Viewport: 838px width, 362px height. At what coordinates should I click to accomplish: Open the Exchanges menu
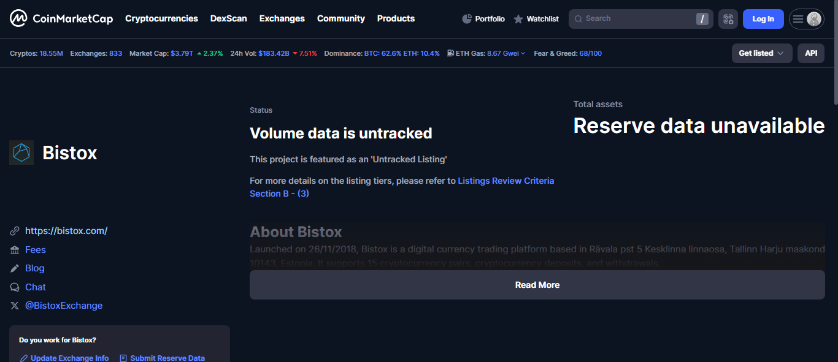coord(282,18)
